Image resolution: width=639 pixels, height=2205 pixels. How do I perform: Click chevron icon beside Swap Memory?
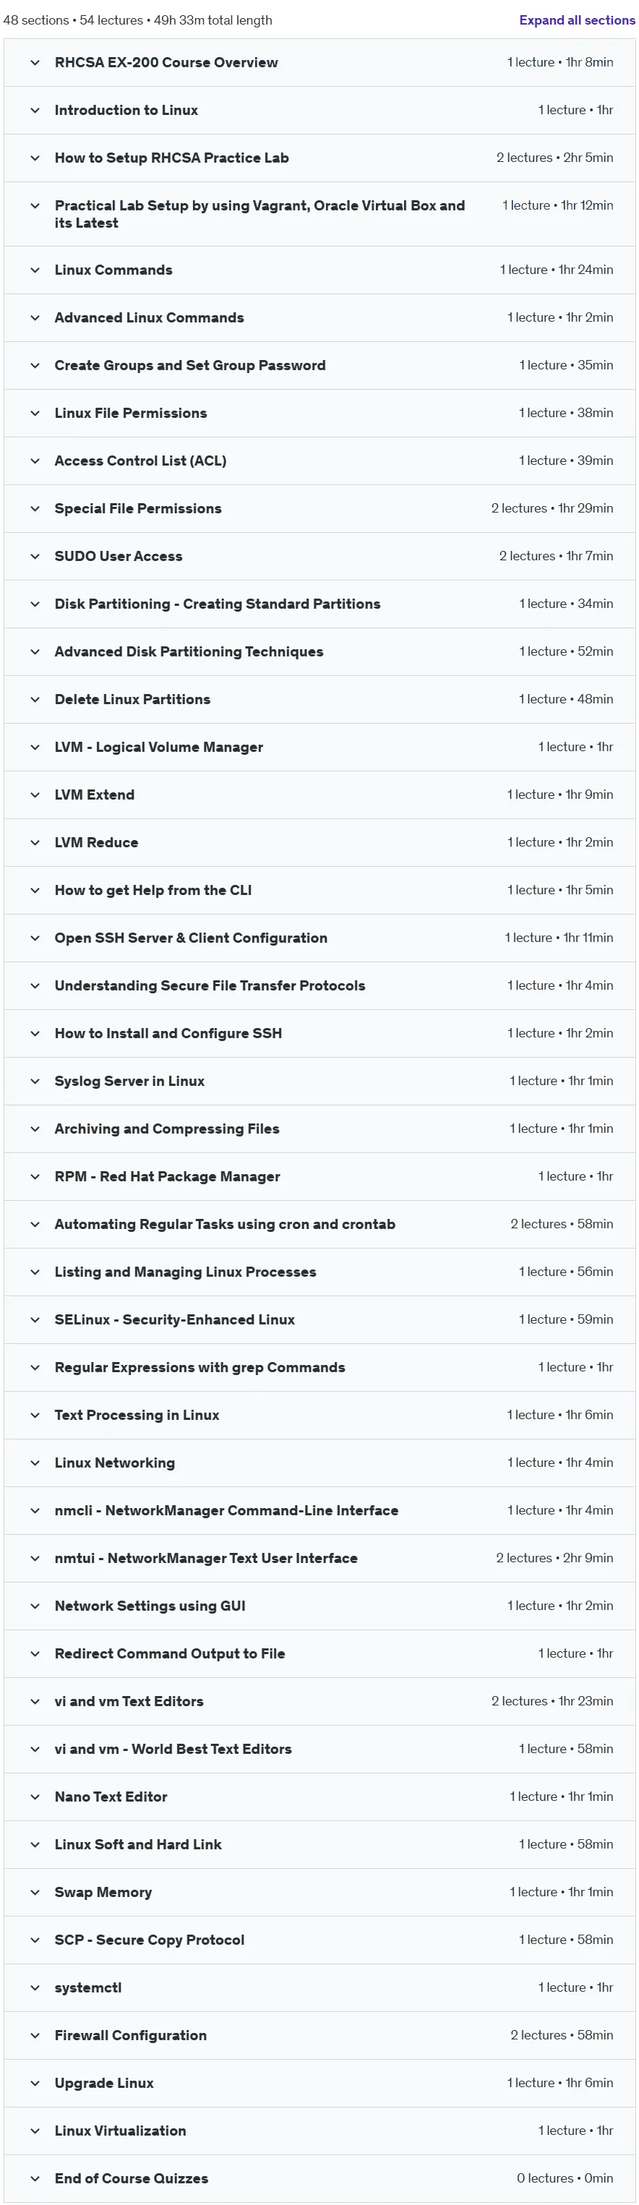click(35, 1893)
